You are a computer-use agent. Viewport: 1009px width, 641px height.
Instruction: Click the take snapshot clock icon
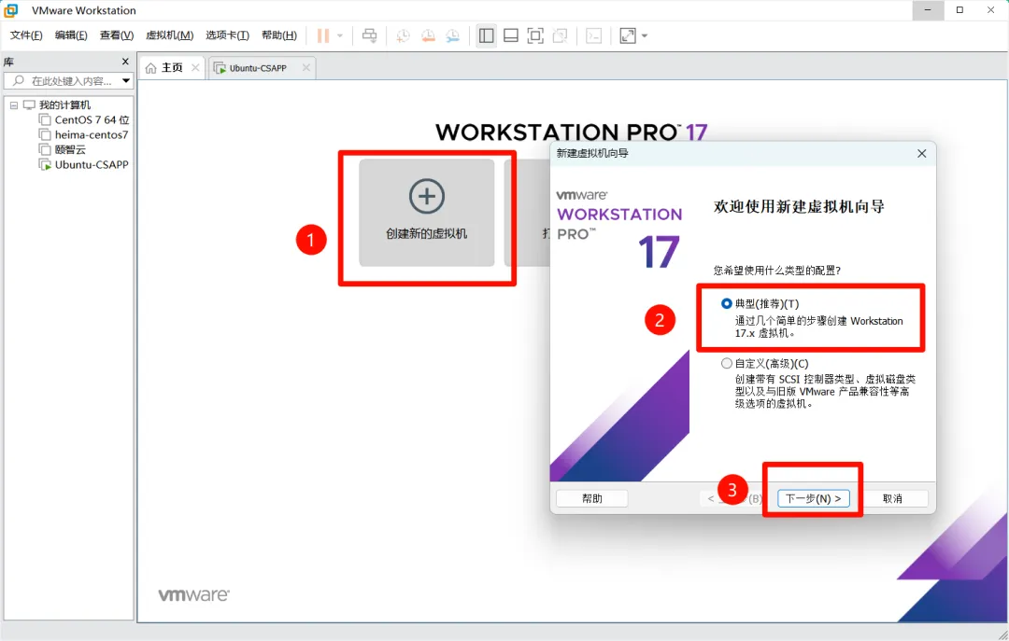click(403, 36)
